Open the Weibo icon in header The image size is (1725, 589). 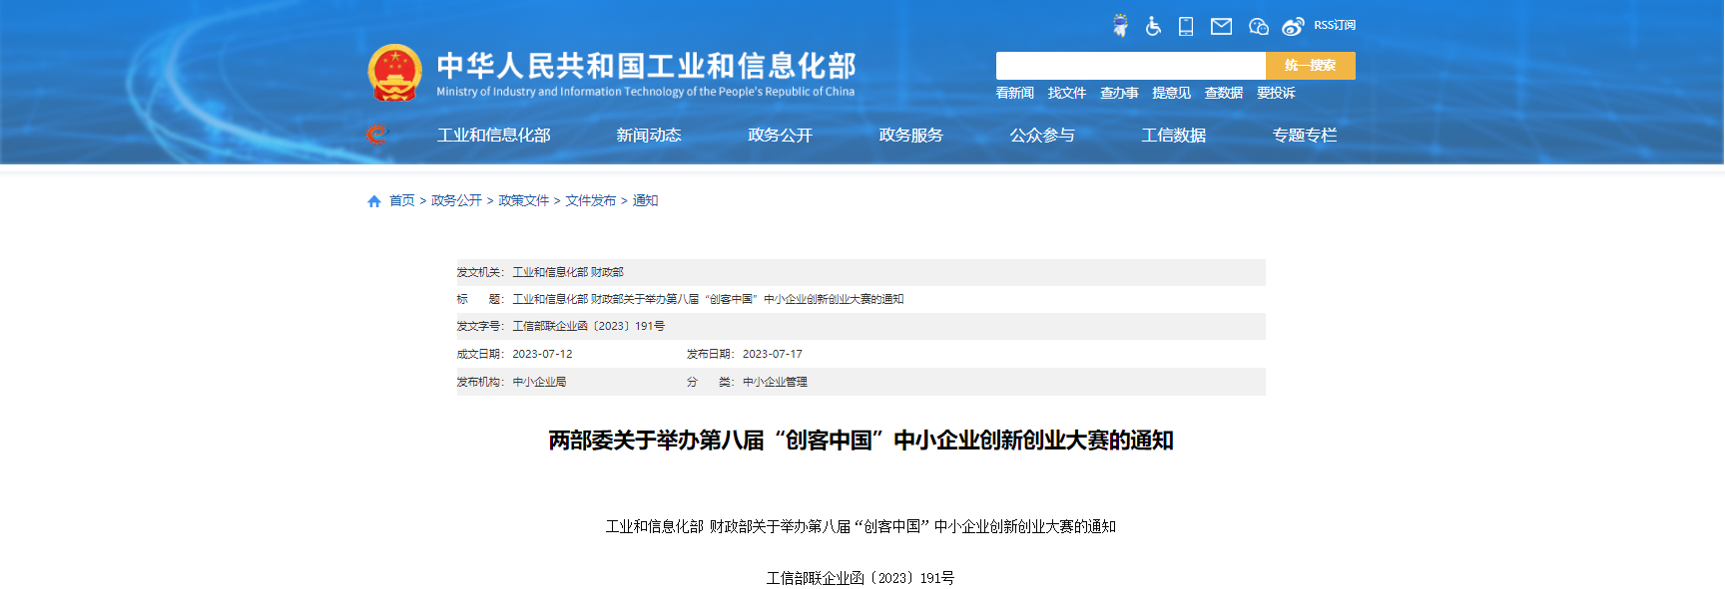(x=1293, y=26)
